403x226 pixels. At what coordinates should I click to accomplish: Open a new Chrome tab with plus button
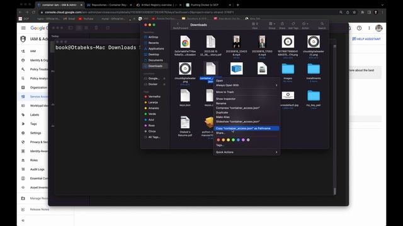(238, 5)
